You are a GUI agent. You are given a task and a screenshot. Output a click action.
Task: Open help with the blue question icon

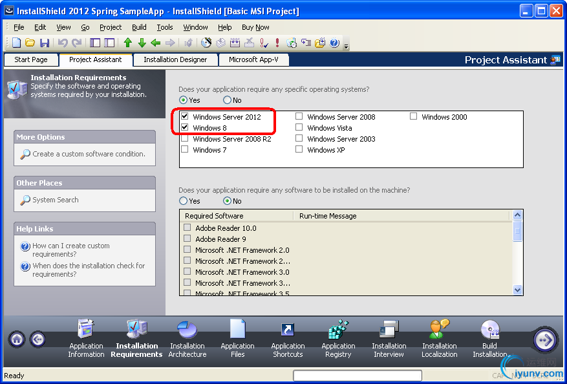coord(334,43)
